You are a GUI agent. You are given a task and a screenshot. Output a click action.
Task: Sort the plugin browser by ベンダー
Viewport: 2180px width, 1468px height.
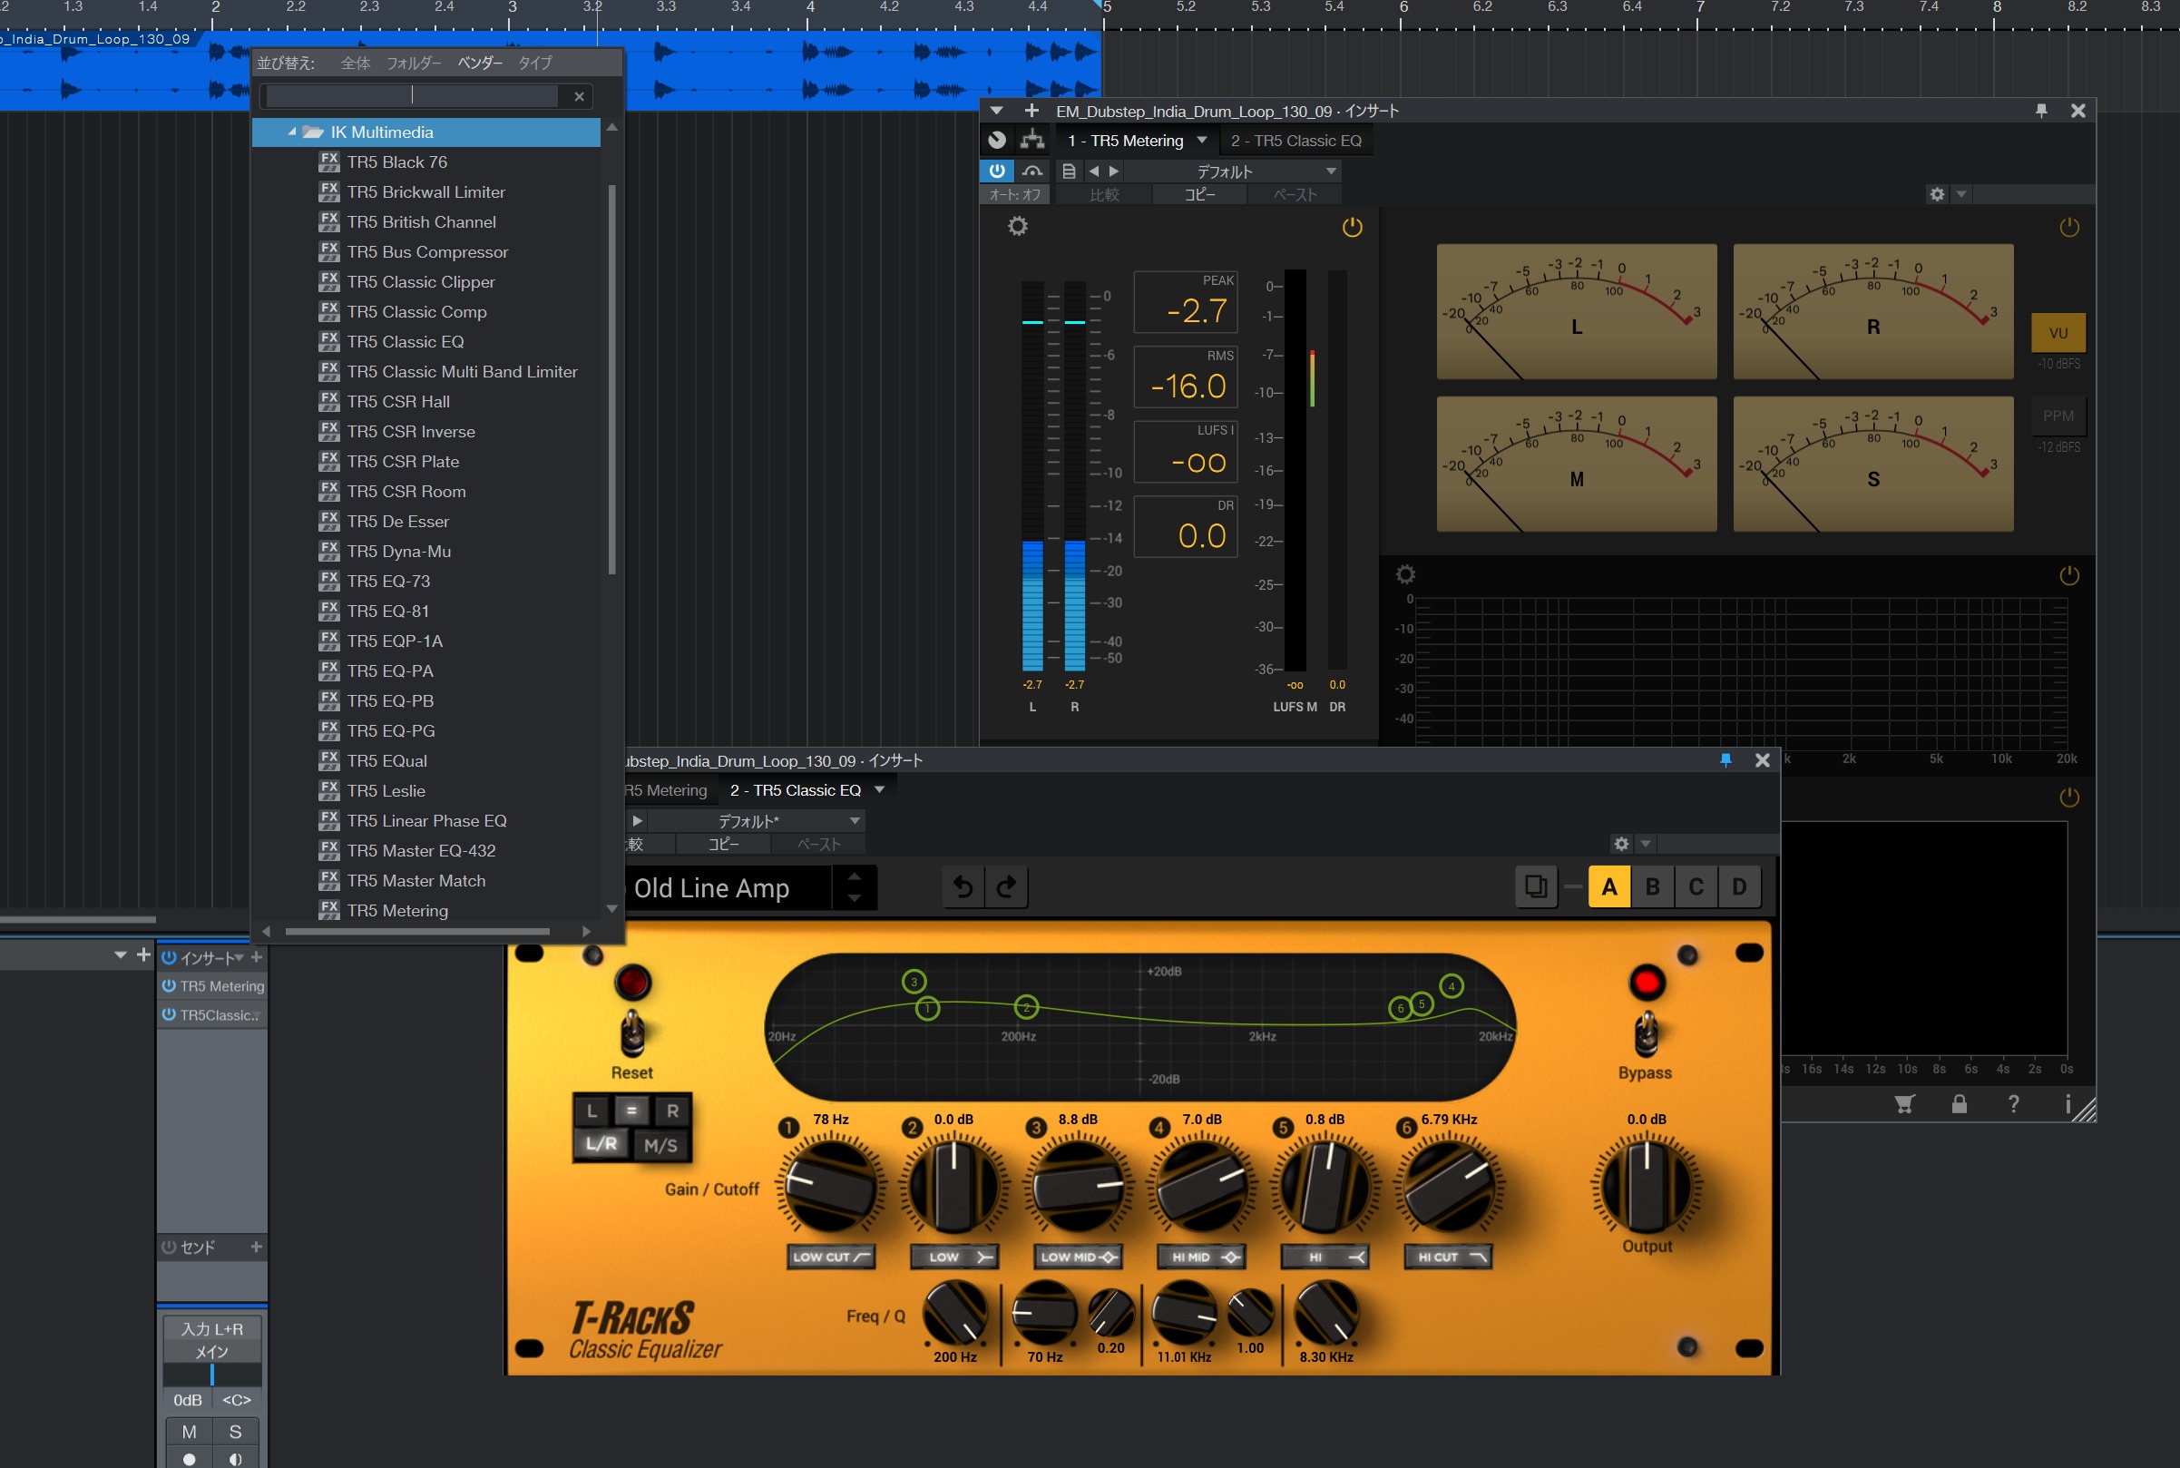click(x=480, y=63)
